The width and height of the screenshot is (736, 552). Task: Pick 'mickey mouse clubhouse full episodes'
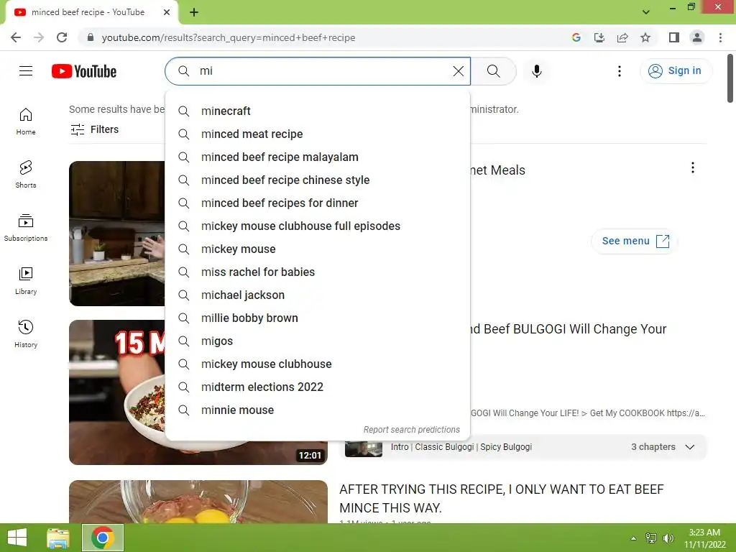(317, 226)
